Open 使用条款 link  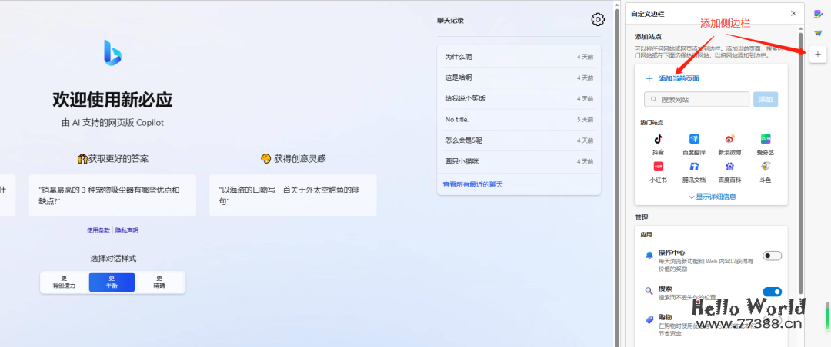pos(98,230)
